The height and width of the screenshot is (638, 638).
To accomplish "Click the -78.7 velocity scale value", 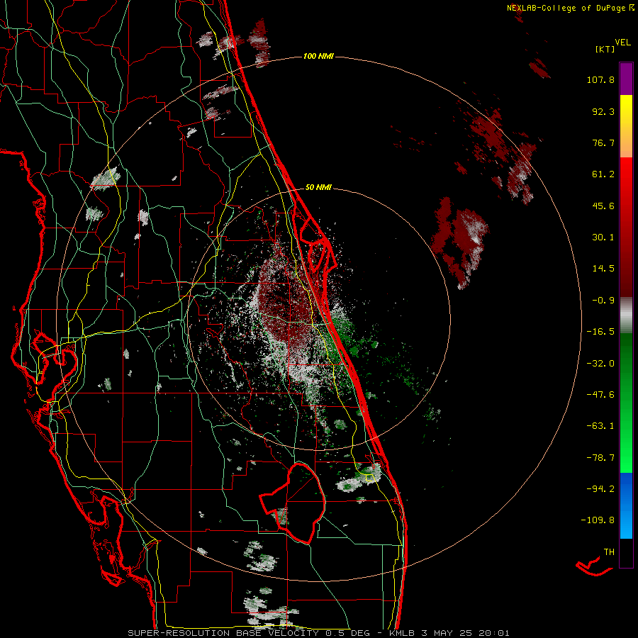I will click(x=600, y=458).
